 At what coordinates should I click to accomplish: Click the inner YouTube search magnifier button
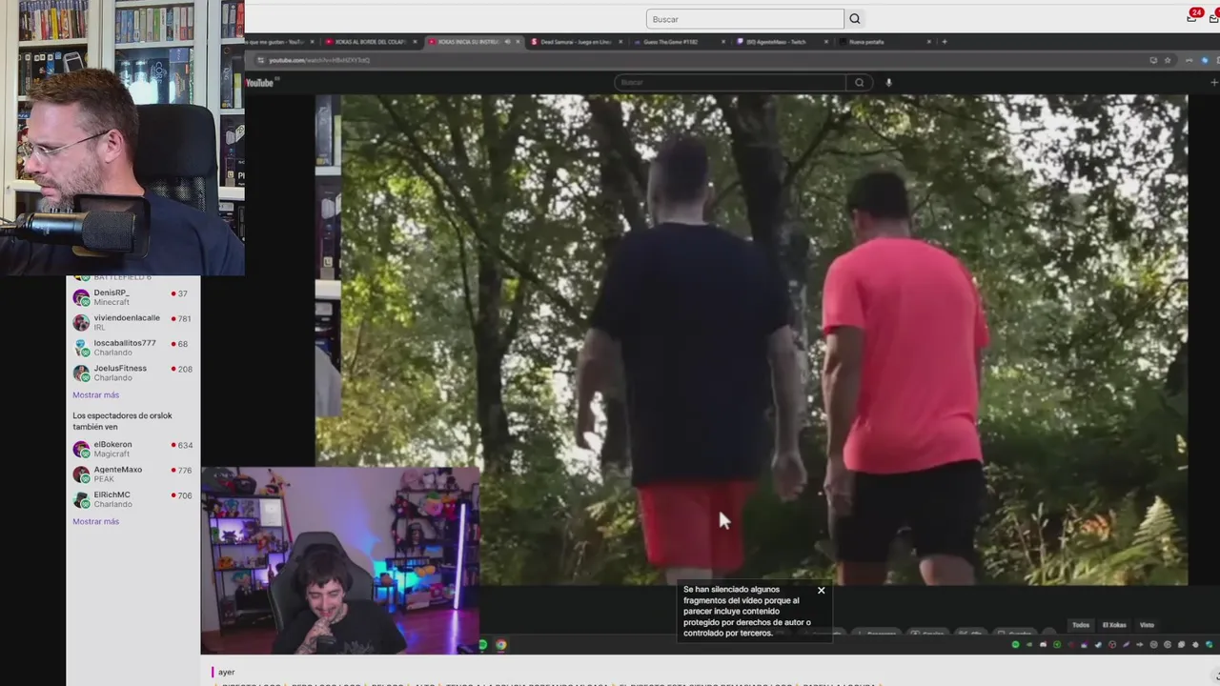pos(859,83)
